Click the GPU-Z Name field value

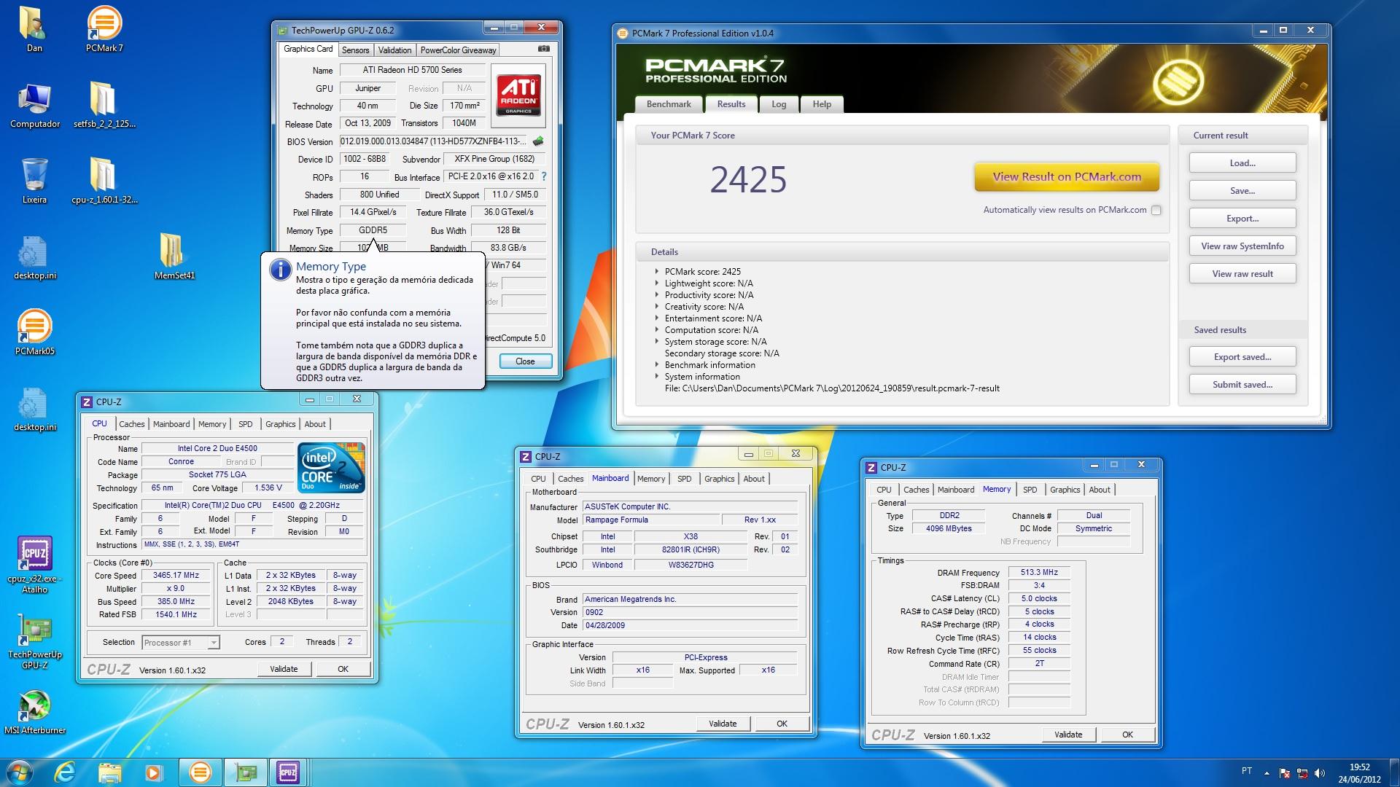pyautogui.click(x=412, y=70)
